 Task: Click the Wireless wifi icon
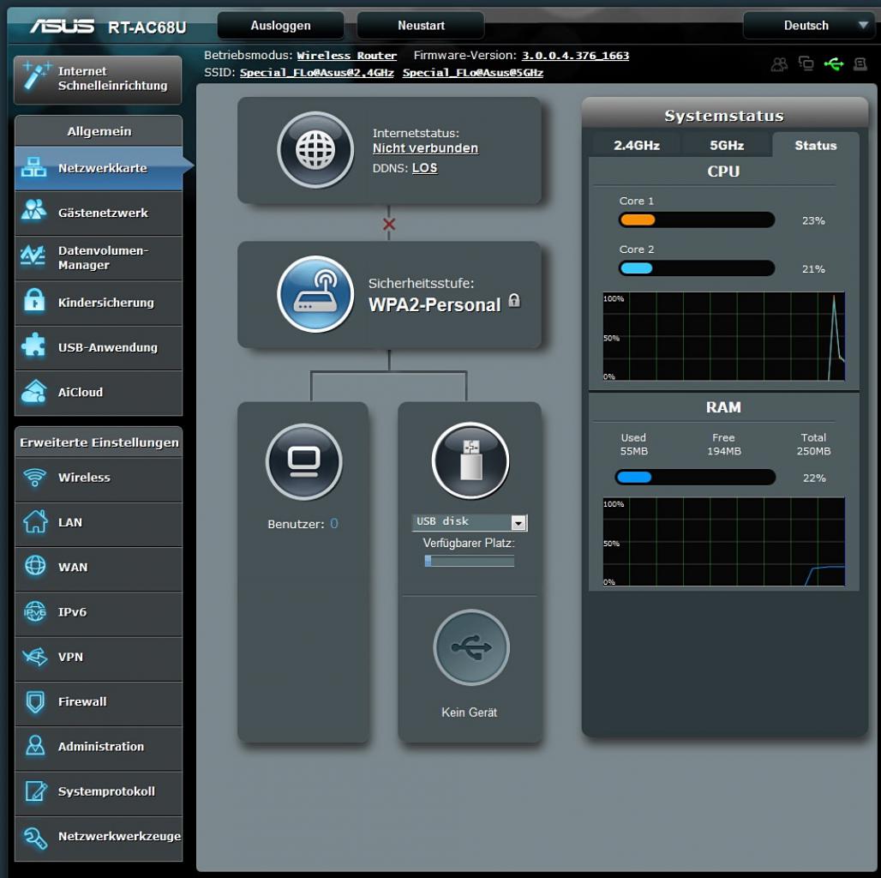pos(35,478)
